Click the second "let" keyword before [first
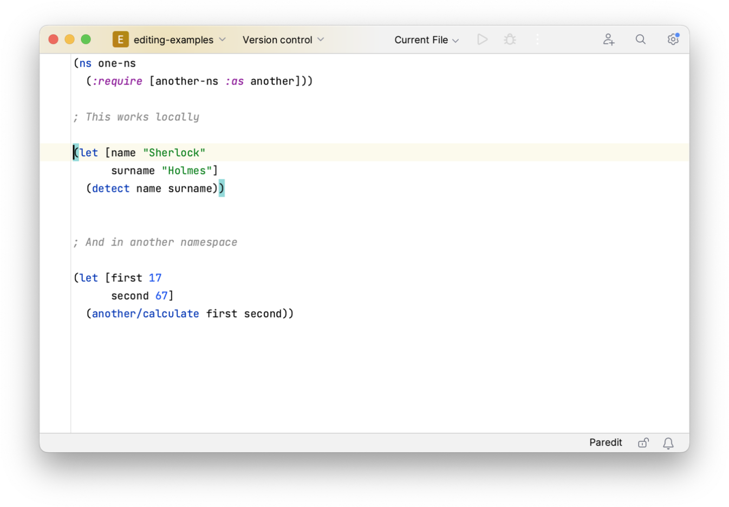 pos(88,278)
